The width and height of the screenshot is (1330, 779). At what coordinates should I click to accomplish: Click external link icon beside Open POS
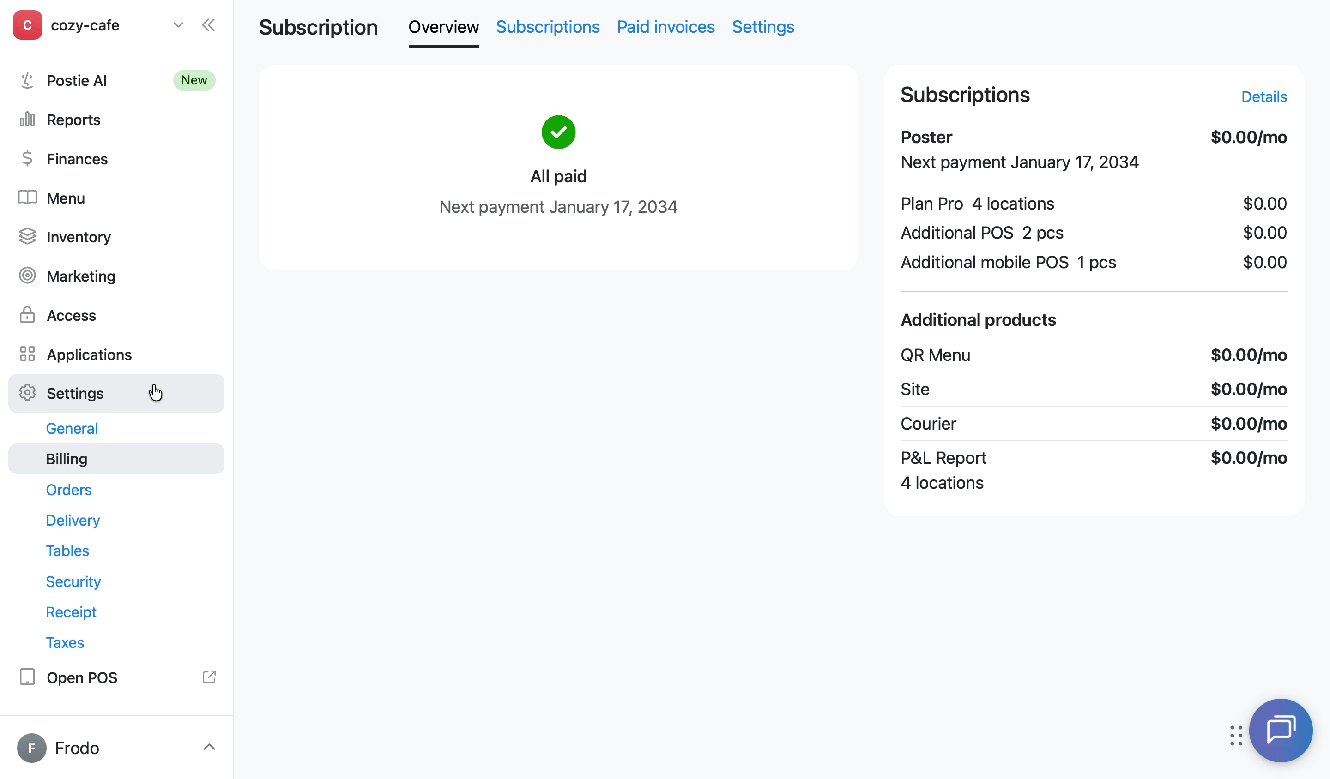point(210,677)
